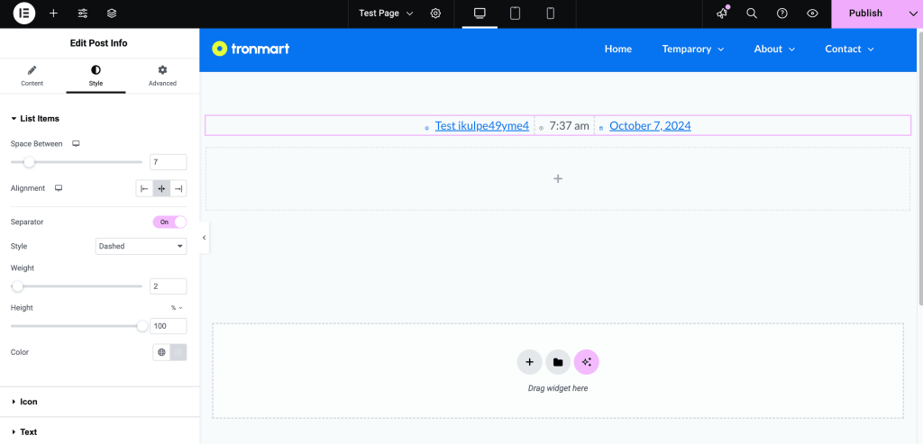Set alignment to center
Image resolution: width=923 pixels, height=444 pixels.
tap(161, 188)
